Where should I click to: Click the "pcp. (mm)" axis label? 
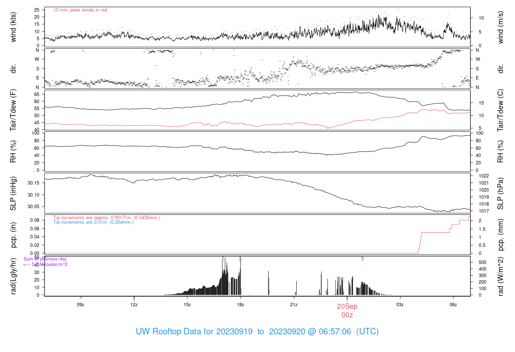click(x=500, y=235)
